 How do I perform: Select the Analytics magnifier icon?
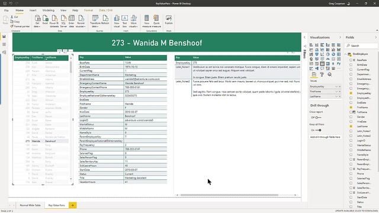[x=330, y=75]
